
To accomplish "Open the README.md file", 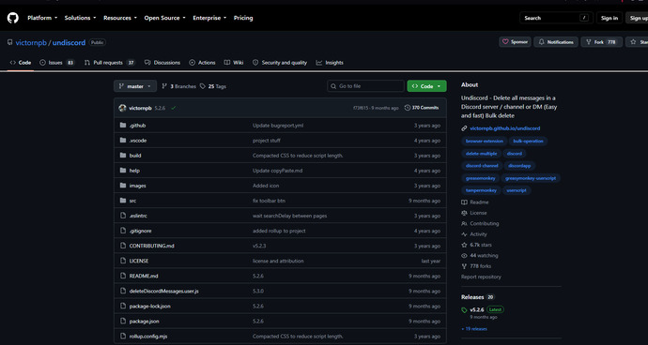I will pyautogui.click(x=144, y=276).
